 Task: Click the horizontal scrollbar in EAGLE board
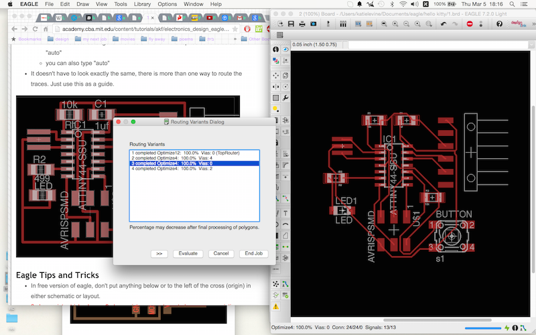click(x=438, y=320)
